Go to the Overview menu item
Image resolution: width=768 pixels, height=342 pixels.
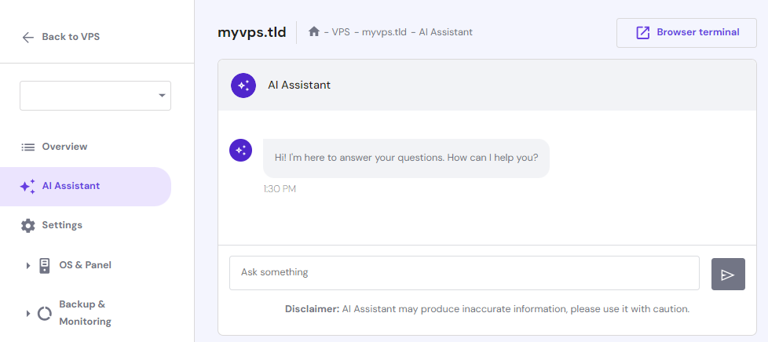pyautogui.click(x=64, y=147)
